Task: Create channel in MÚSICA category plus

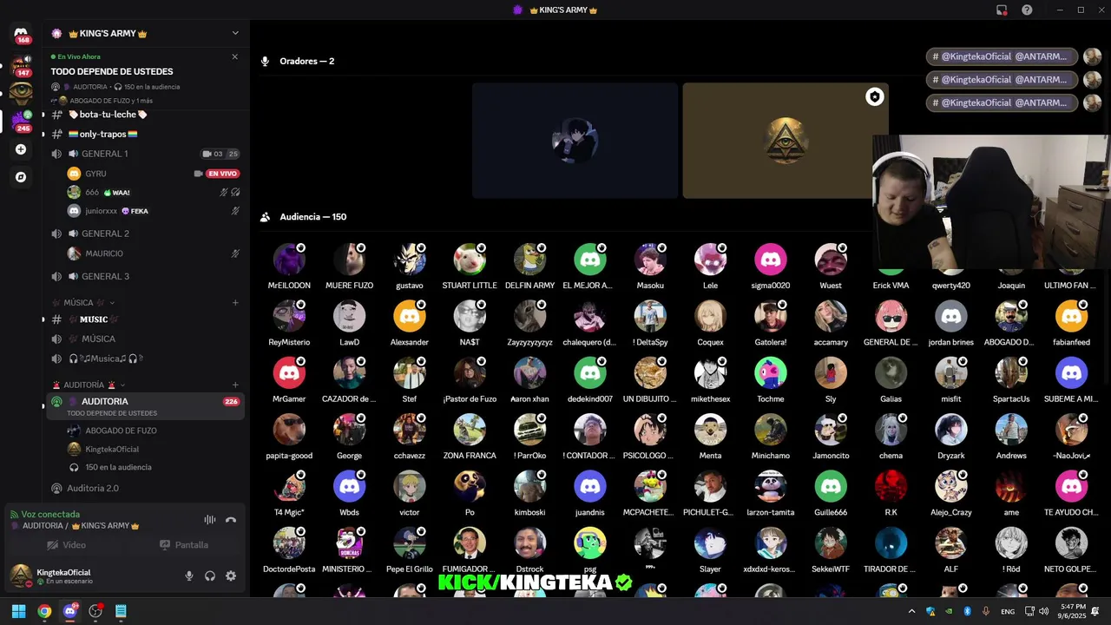Action: pos(235,303)
